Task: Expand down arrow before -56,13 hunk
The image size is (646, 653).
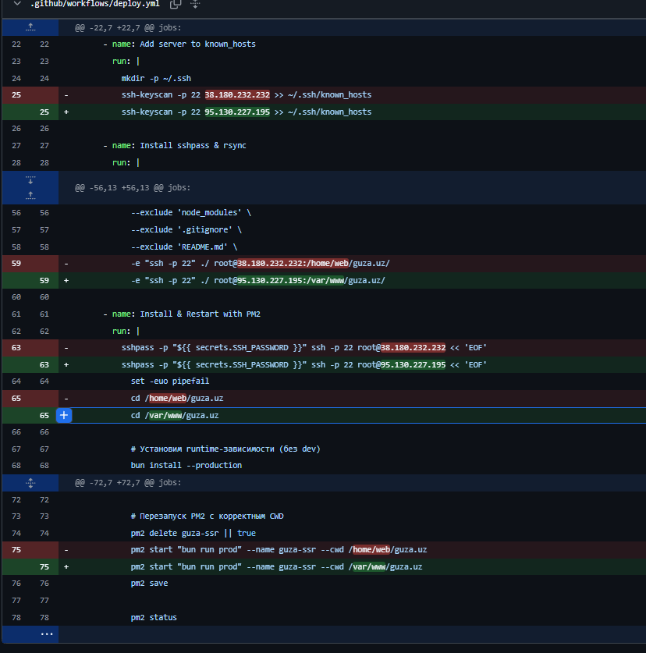Action: [x=30, y=179]
